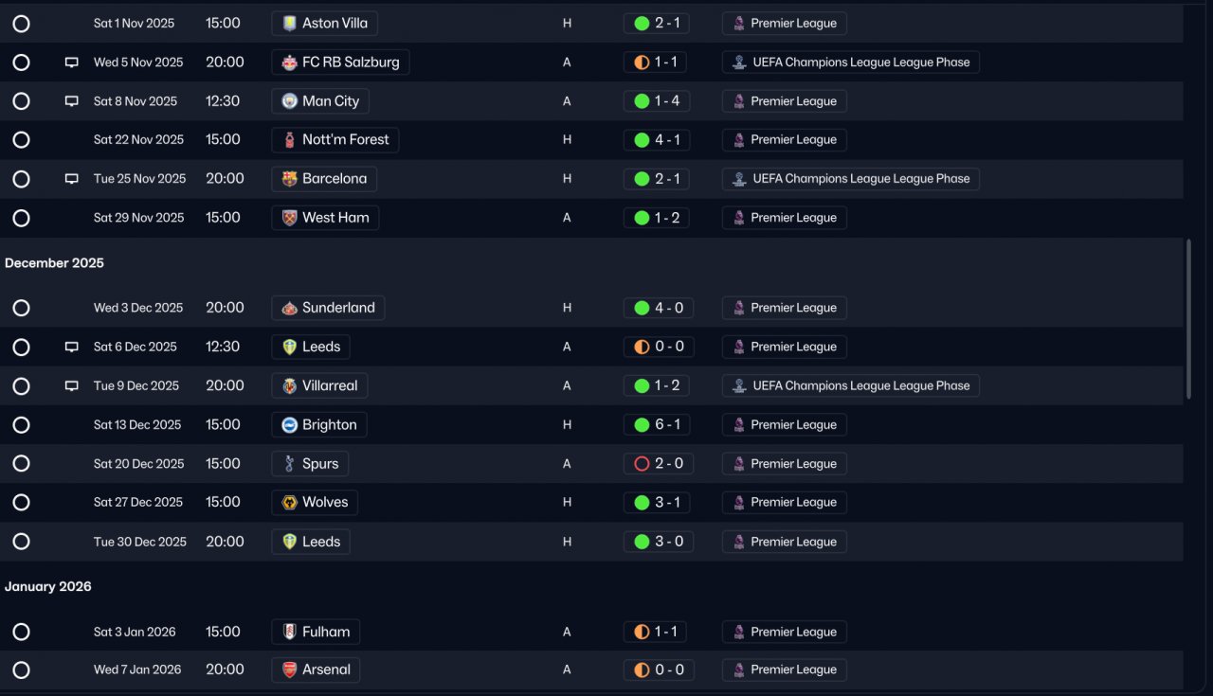Select the radio circle on the Arsenal fixture row
This screenshot has width=1213, height=696.
pyautogui.click(x=21, y=670)
